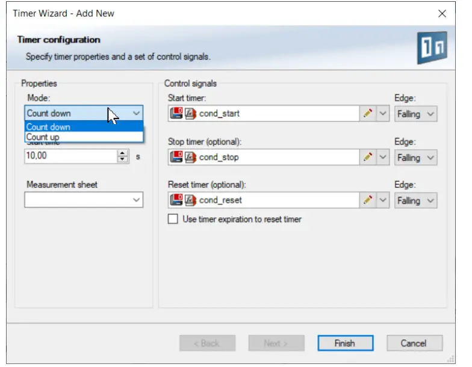Screen dimensions: 472x367
Task: Click the disabled Back button
Action: tap(207, 343)
